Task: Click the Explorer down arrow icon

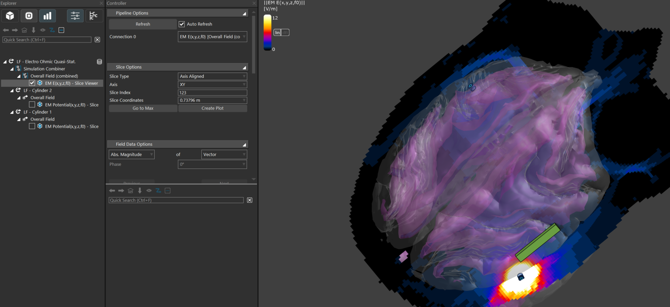Action: pyautogui.click(x=34, y=30)
